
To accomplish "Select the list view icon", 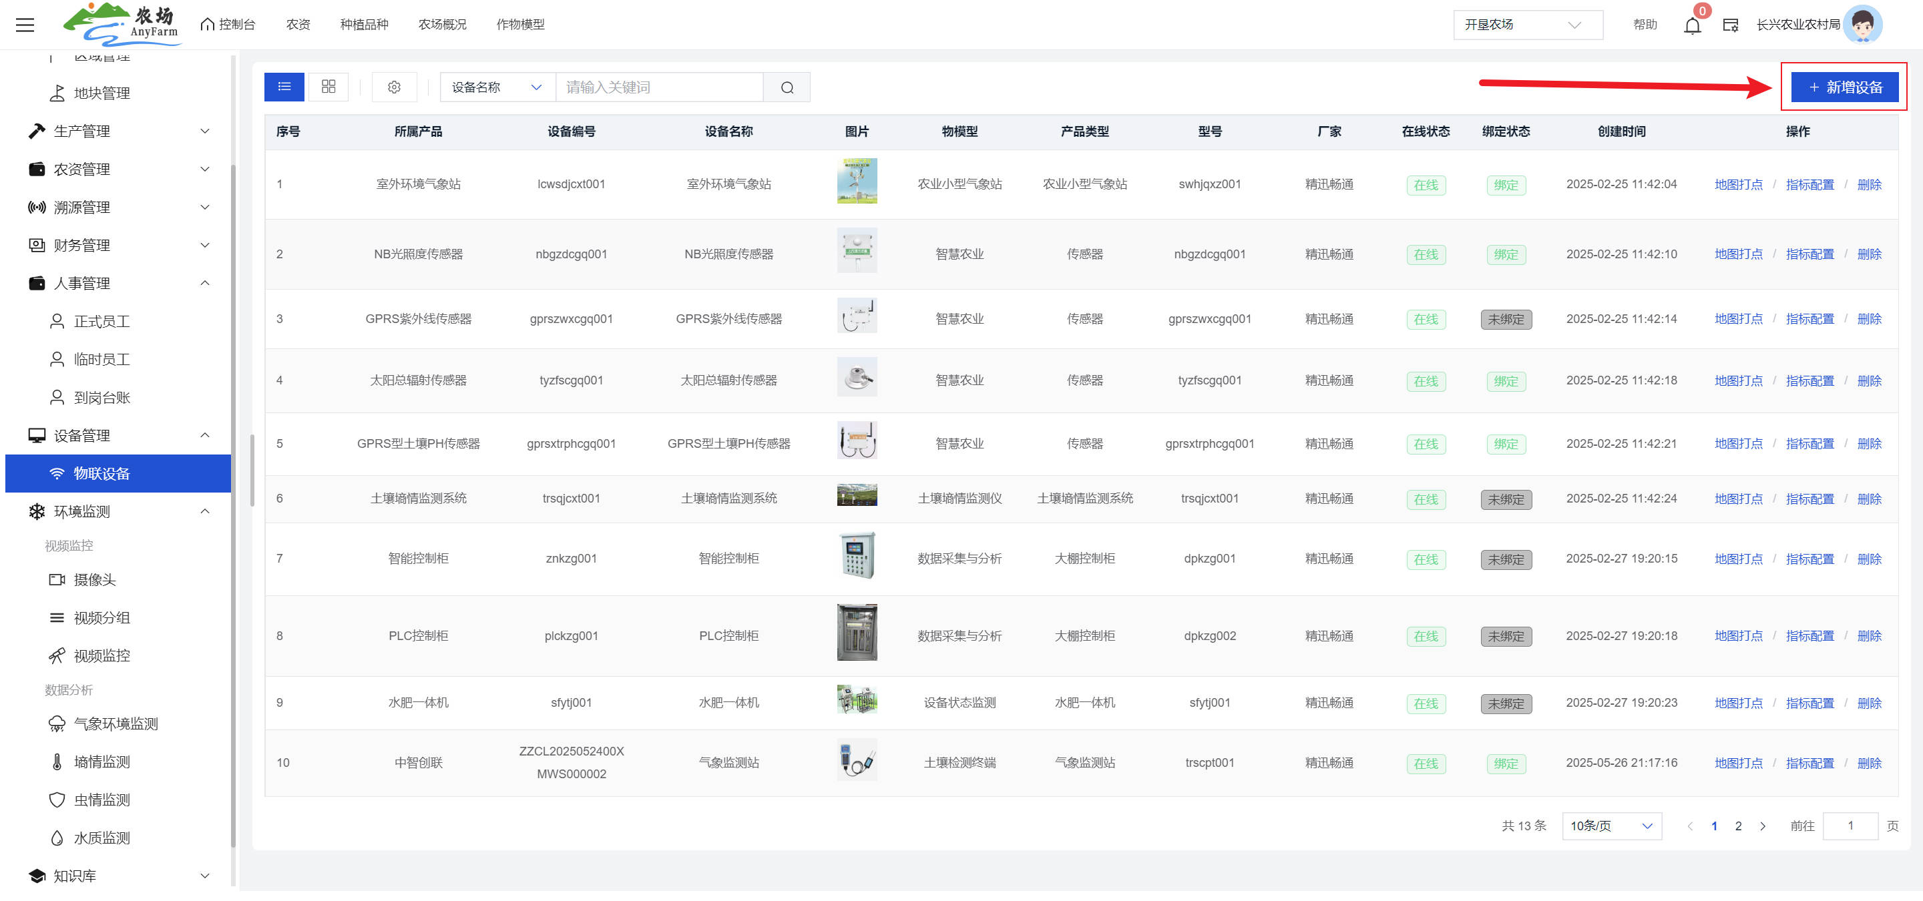I will coord(284,87).
